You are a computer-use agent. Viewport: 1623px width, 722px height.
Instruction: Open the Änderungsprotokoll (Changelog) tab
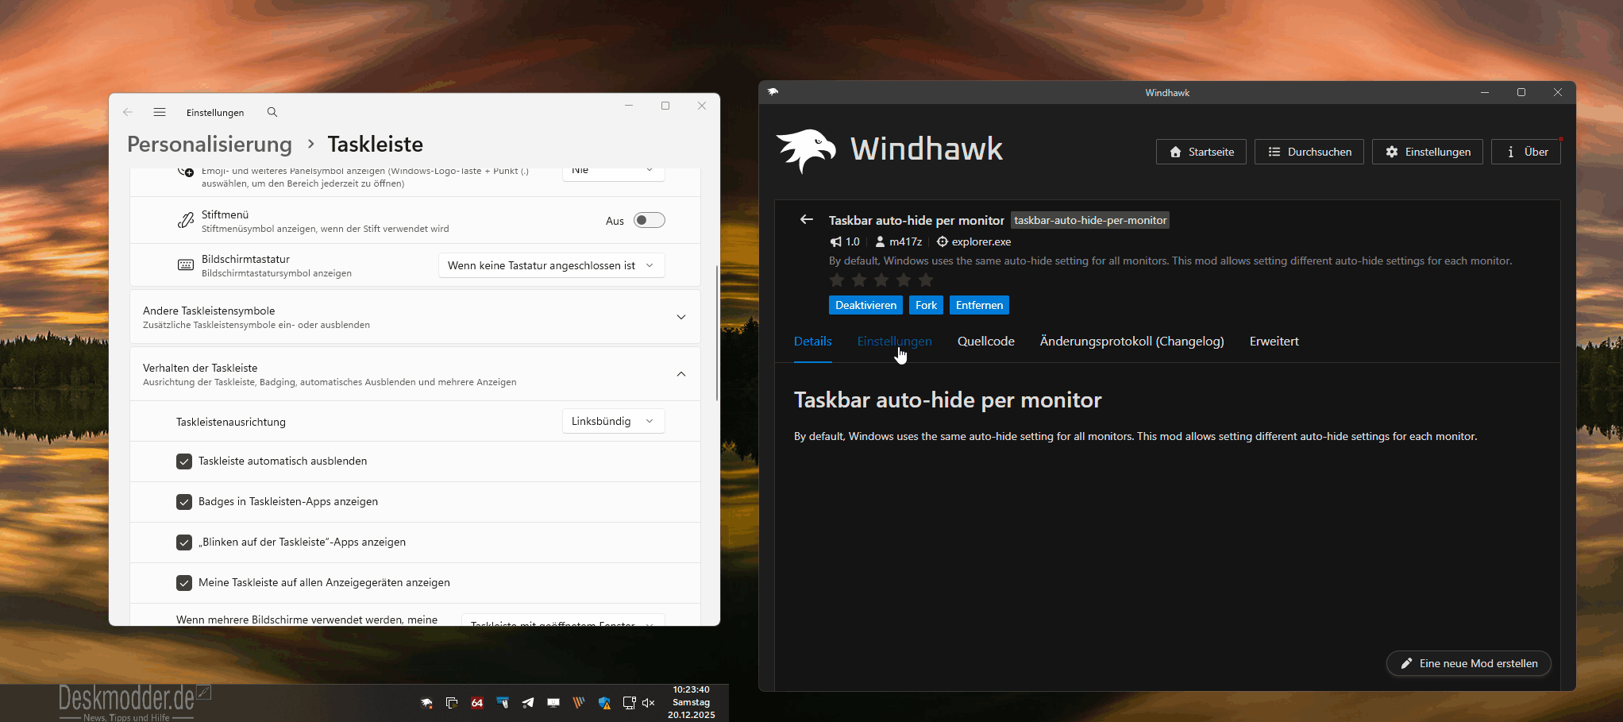tap(1131, 342)
